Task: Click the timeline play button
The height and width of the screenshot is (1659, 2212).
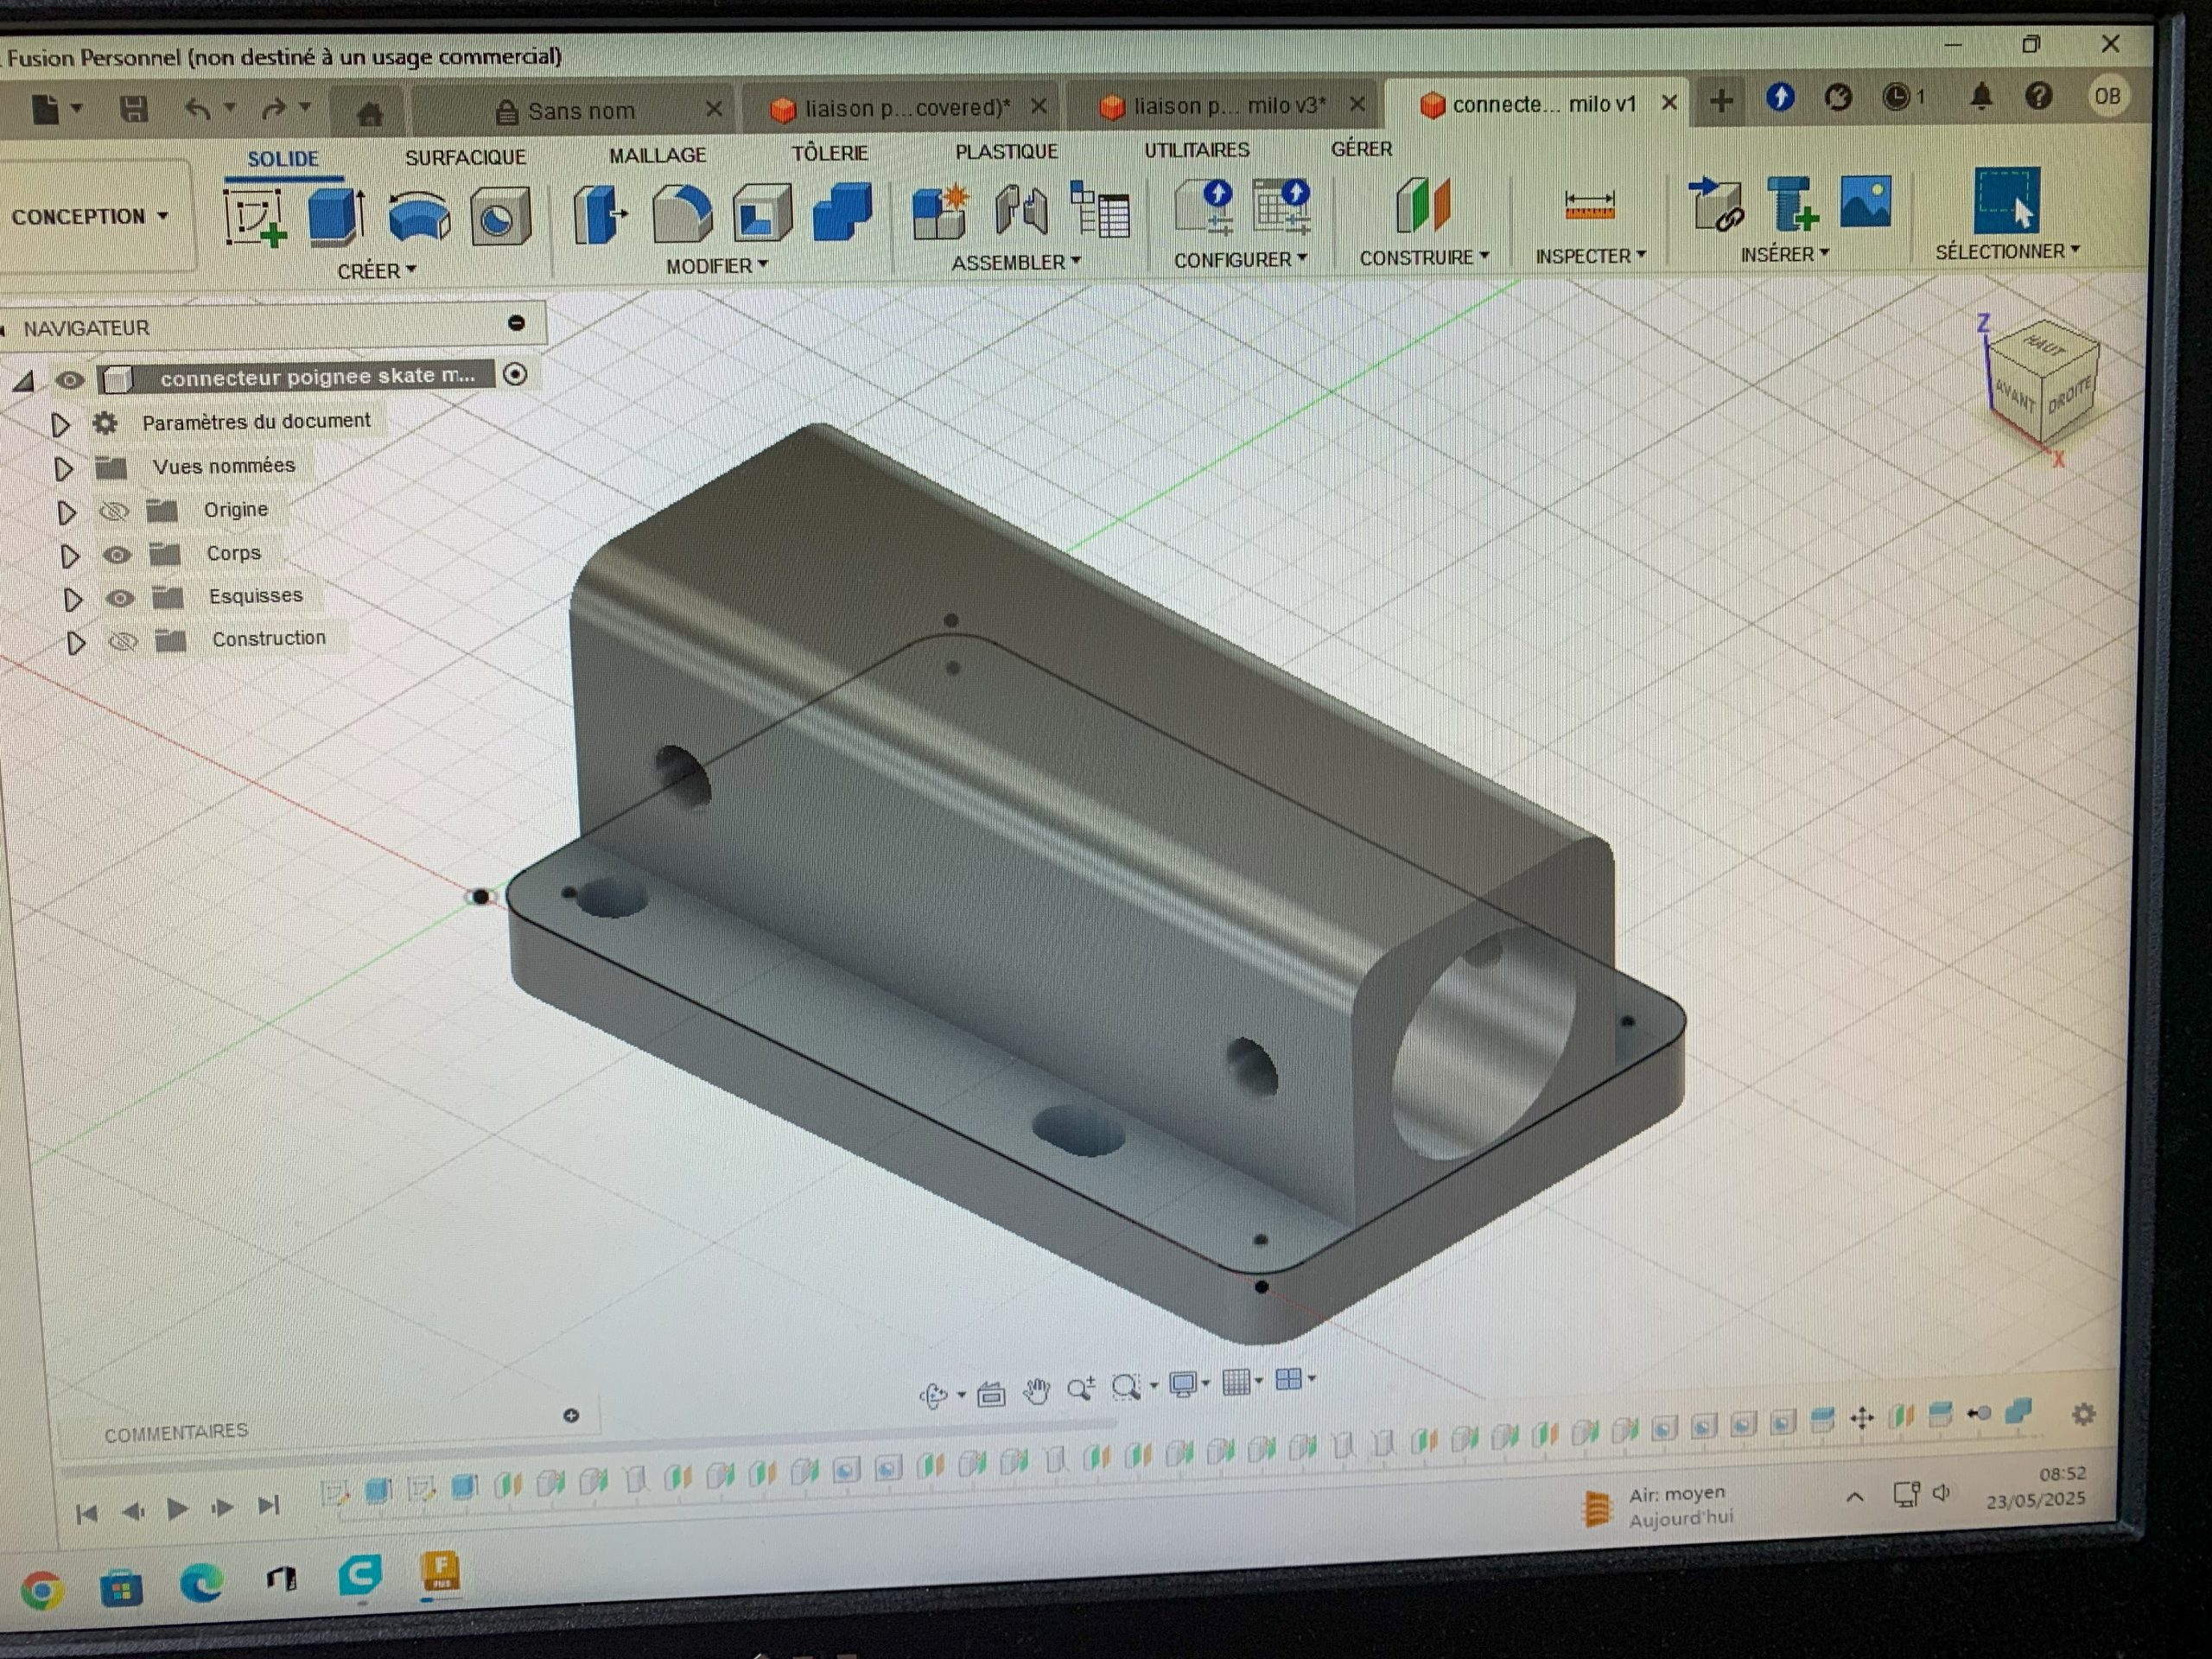Action: click(177, 1508)
